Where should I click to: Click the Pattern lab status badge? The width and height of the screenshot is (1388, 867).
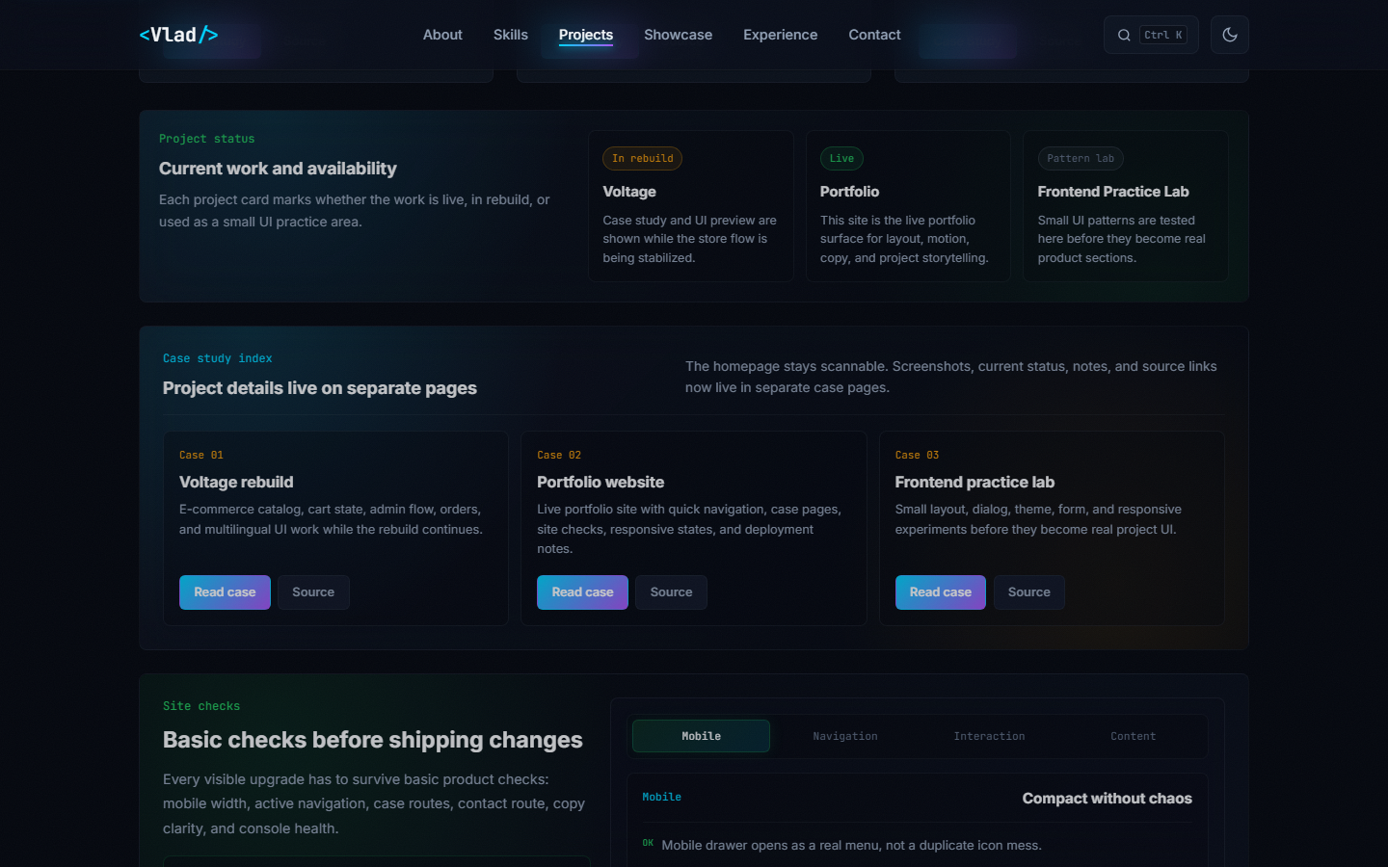pyautogui.click(x=1081, y=158)
